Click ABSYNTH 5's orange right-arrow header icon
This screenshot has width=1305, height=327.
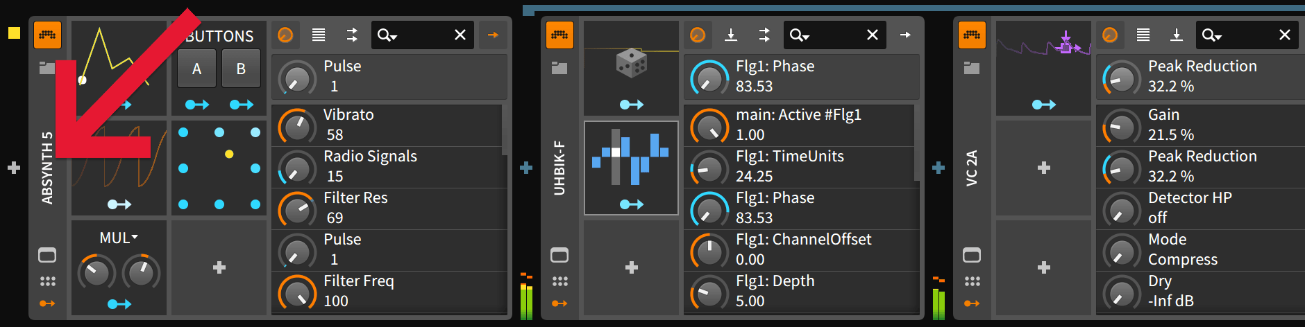[x=493, y=35]
